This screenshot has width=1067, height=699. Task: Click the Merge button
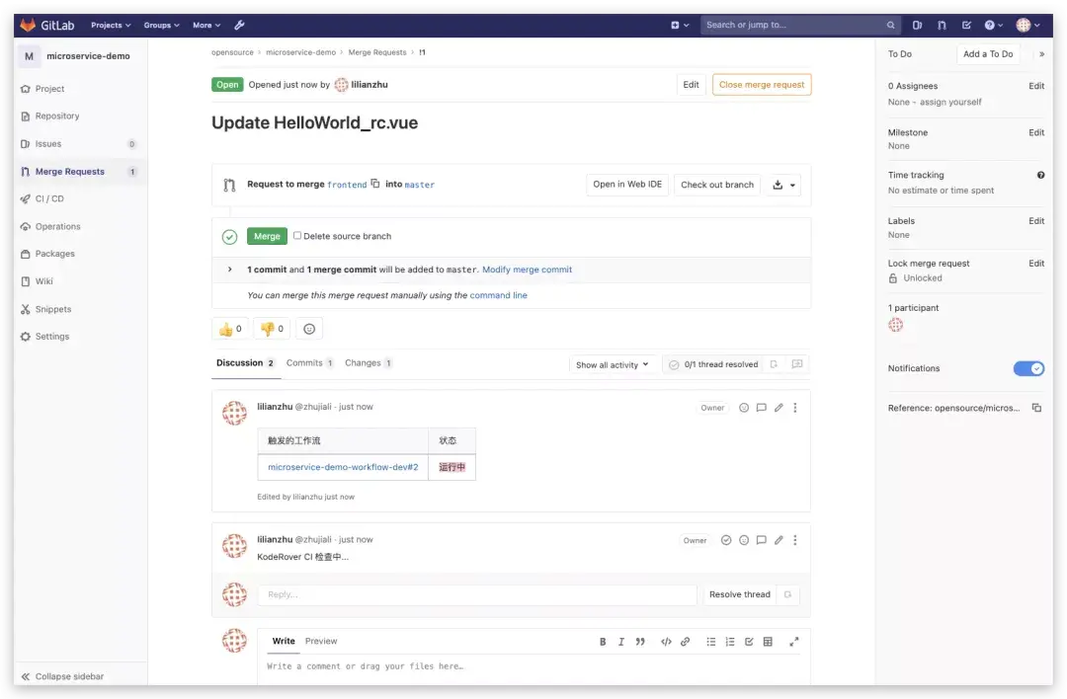coord(267,236)
